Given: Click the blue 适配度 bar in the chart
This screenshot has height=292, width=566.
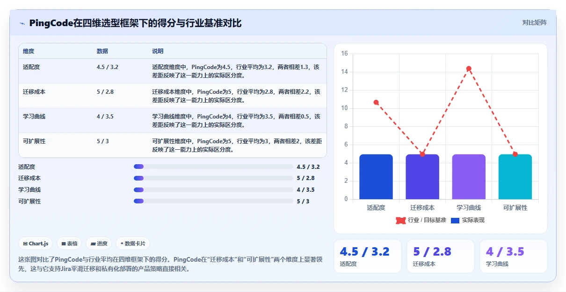Looking at the screenshot, I should (376, 177).
